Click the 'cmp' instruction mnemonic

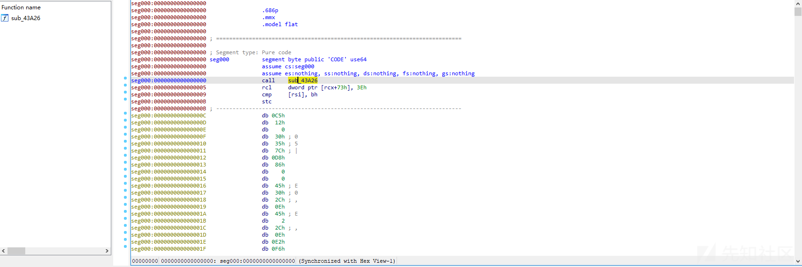267,94
